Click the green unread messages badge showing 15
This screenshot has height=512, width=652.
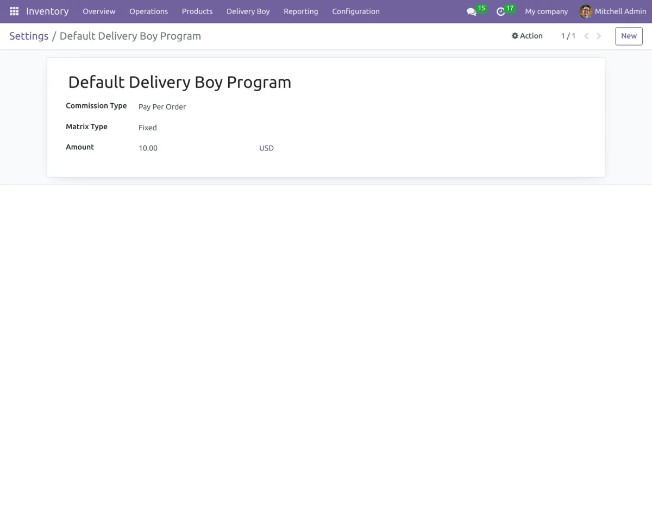pos(481,8)
